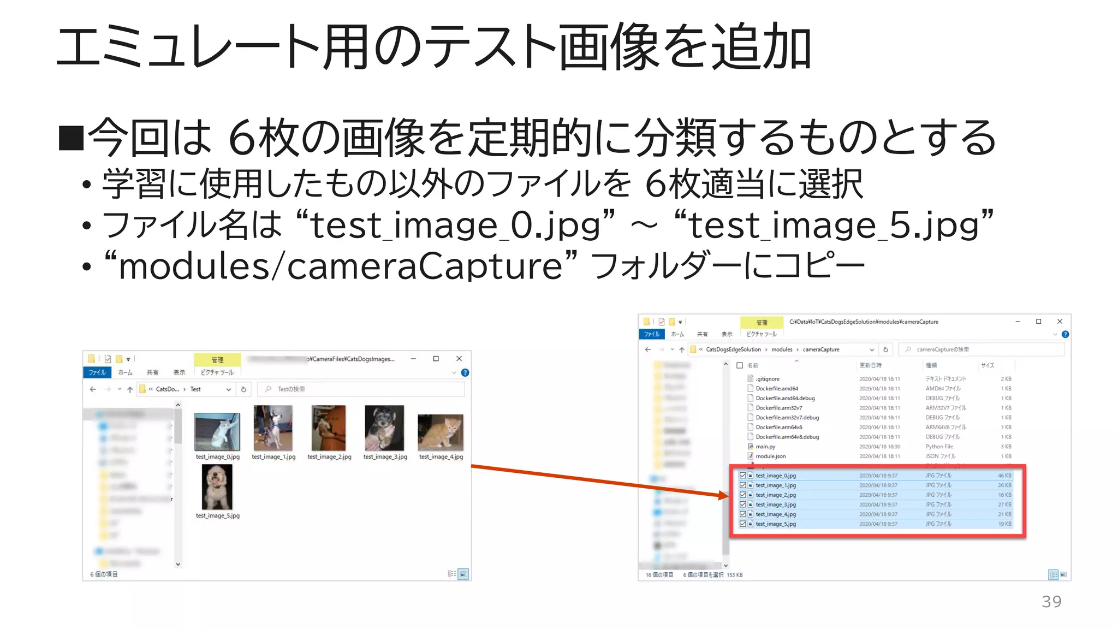Screen dimensions: 1118x629
Task: Click the CatsDogsEdgeSolution breadcrumb
Action: pos(733,349)
